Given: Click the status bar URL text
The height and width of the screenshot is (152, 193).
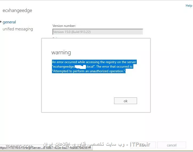Looking at the screenshot, I should tap(46, 147).
